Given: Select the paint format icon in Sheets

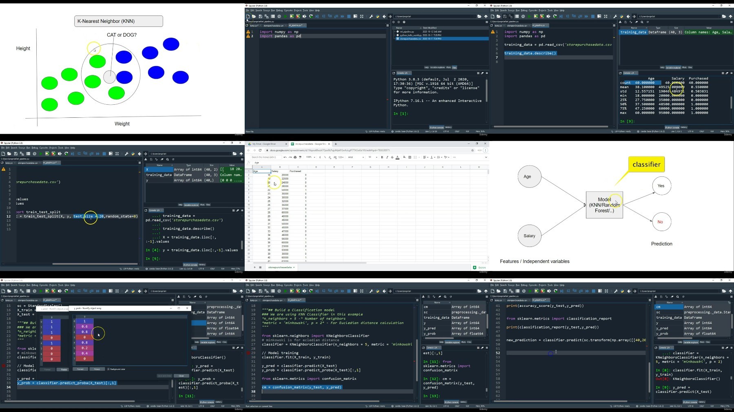Looking at the screenshot, I should 300,157.
